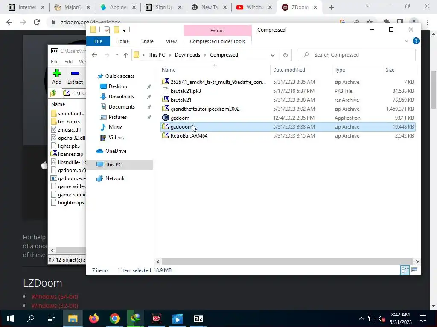Screen dimensions: 437x327
Task: Click the Add button in 7-Zip window
Action: pos(57,77)
